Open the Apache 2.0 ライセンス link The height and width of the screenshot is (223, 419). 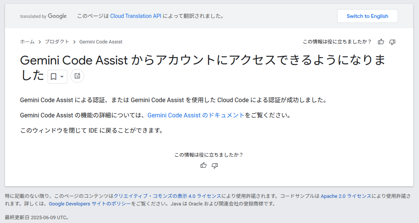(345, 196)
